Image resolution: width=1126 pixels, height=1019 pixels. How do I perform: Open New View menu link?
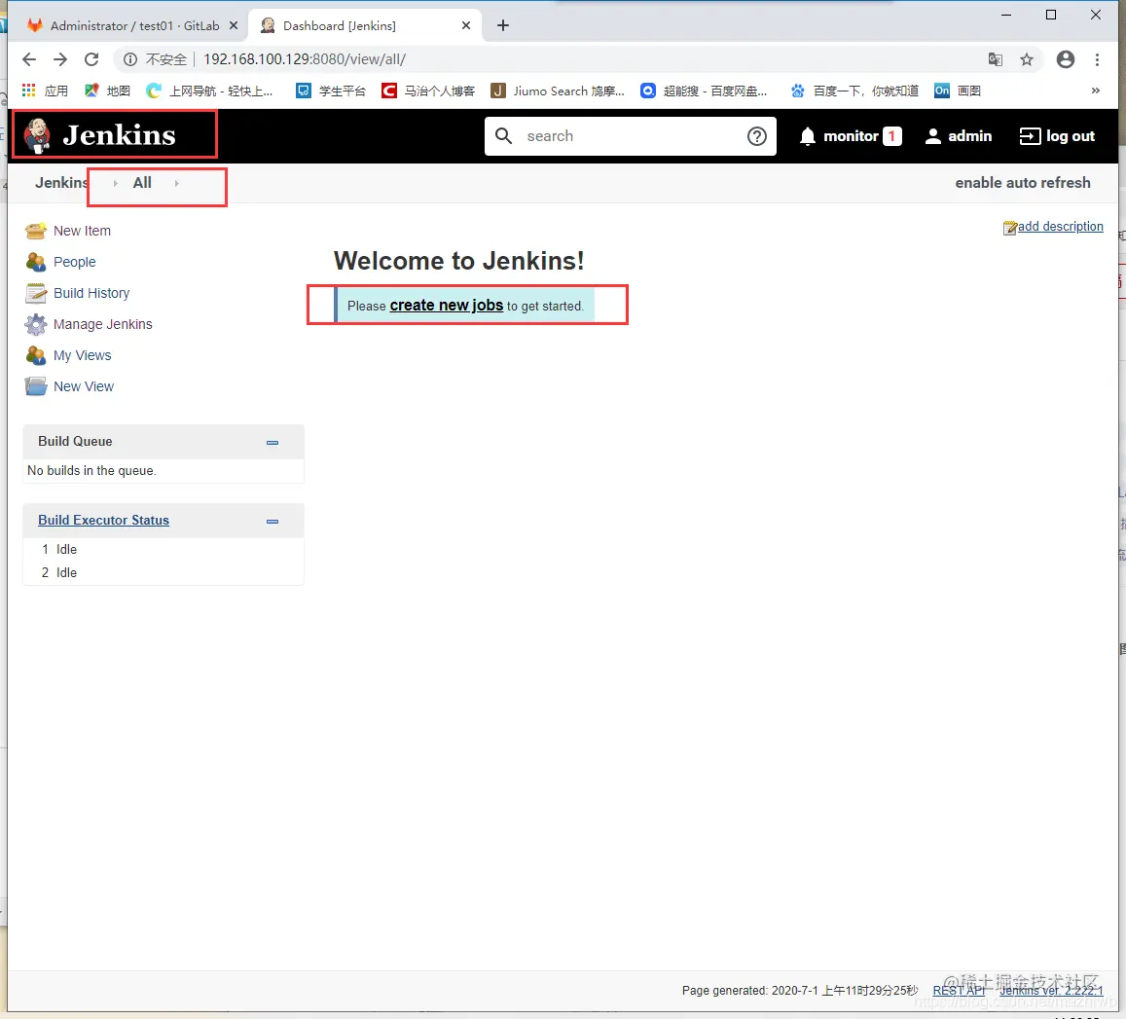(84, 386)
